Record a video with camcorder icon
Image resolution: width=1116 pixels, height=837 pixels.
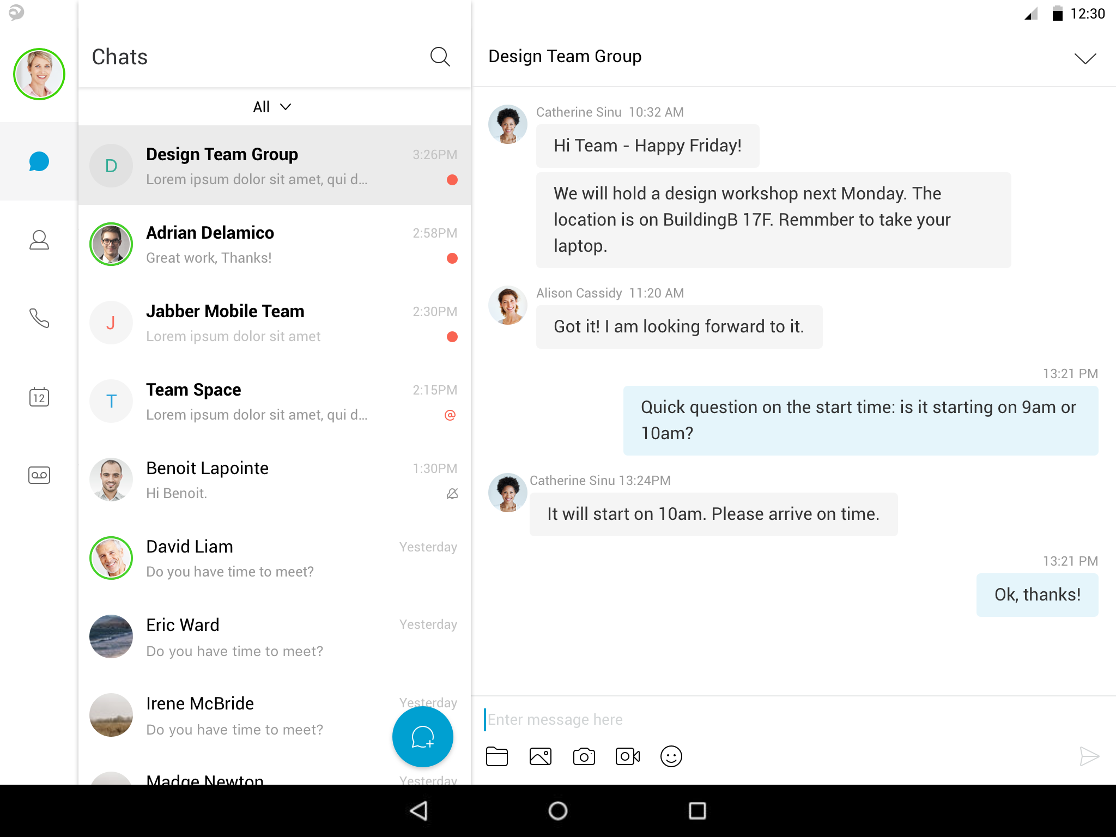[628, 757]
